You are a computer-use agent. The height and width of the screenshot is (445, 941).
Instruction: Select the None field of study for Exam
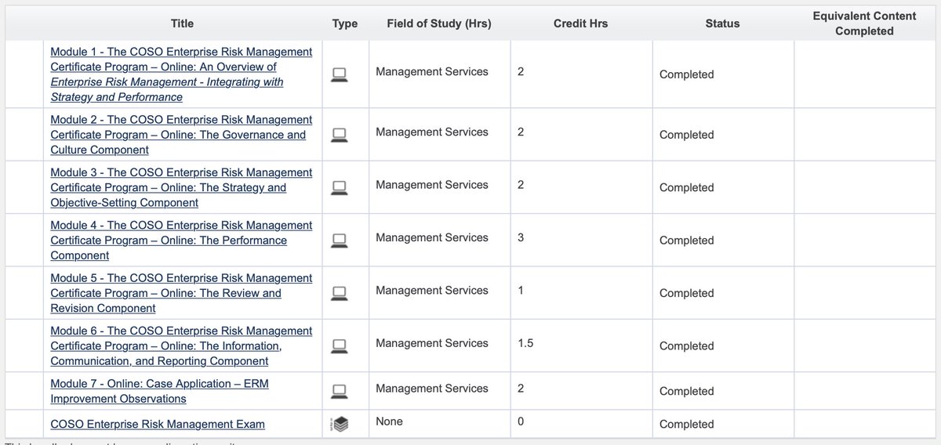click(389, 421)
